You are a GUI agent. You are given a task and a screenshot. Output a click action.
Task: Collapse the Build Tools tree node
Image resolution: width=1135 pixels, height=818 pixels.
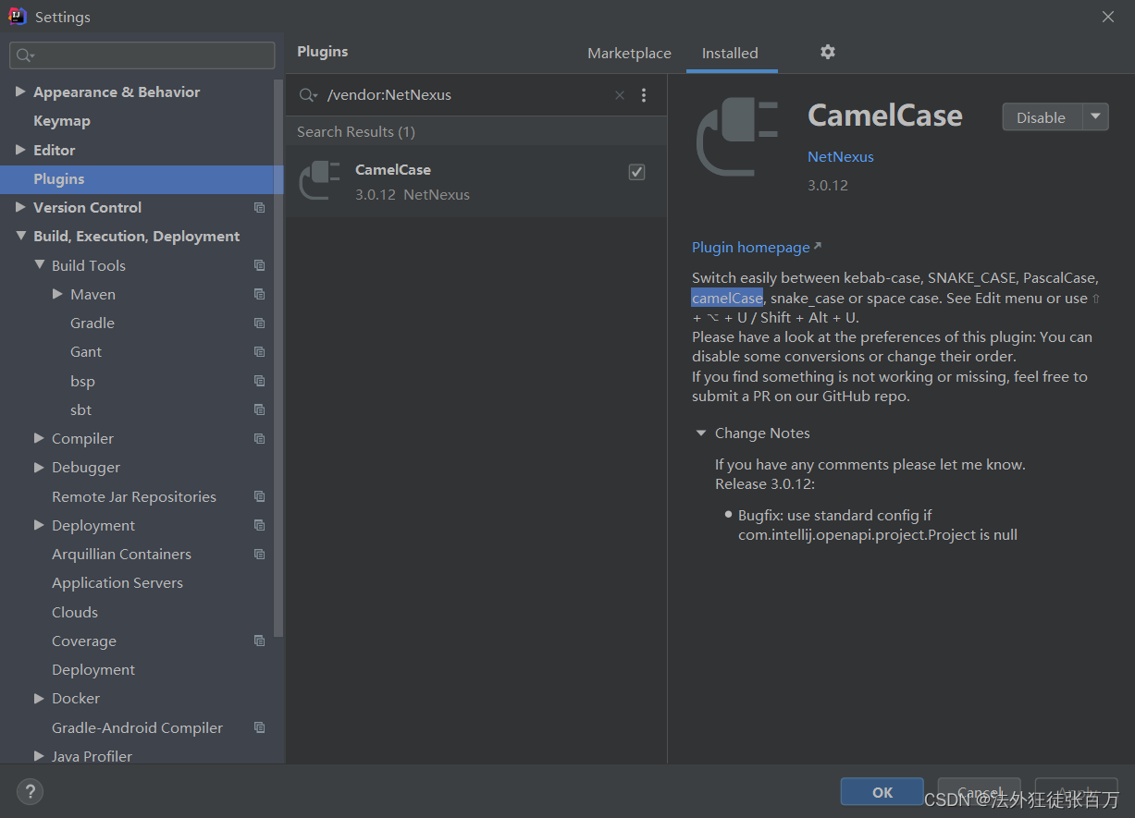pos(39,265)
